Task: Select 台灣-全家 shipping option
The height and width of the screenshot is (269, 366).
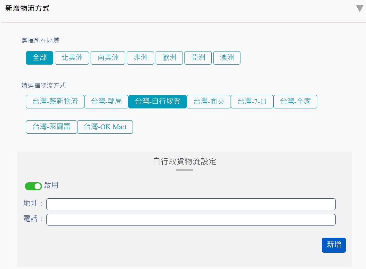Action: point(295,102)
